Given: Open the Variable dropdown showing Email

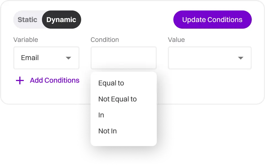Looking at the screenshot, I should pos(46,58).
